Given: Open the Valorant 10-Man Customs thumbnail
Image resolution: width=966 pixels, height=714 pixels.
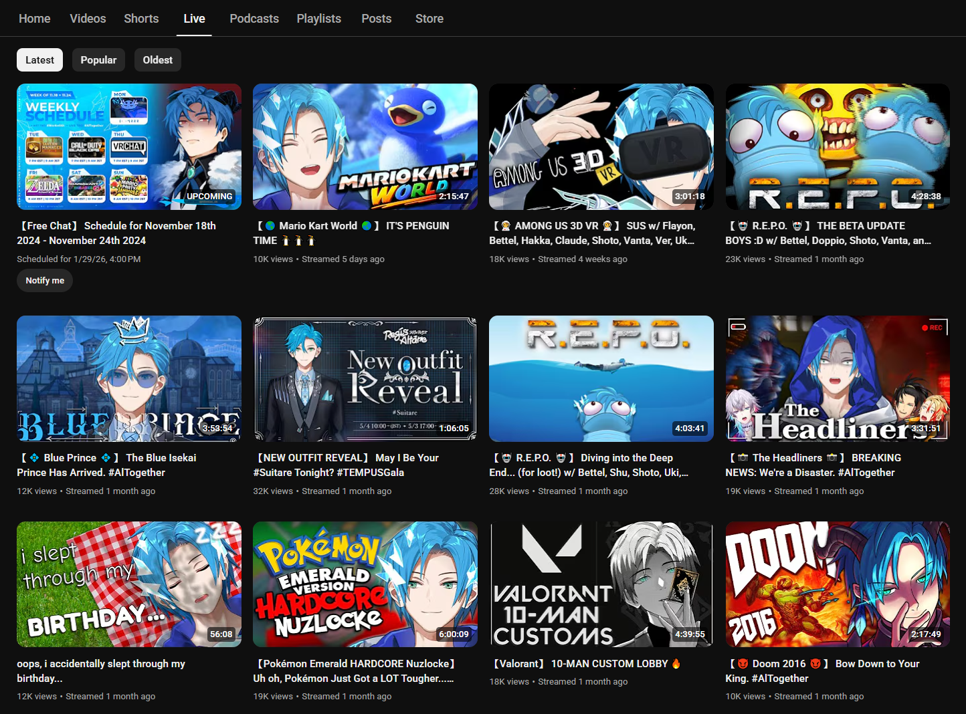Looking at the screenshot, I should pos(601,584).
